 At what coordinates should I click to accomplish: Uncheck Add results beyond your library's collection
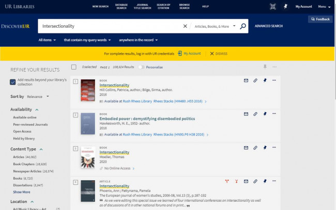pos(13,82)
